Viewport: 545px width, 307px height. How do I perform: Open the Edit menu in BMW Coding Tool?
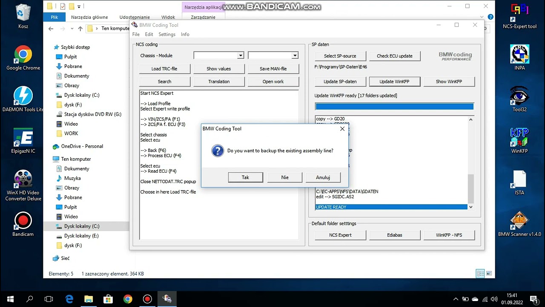(149, 35)
